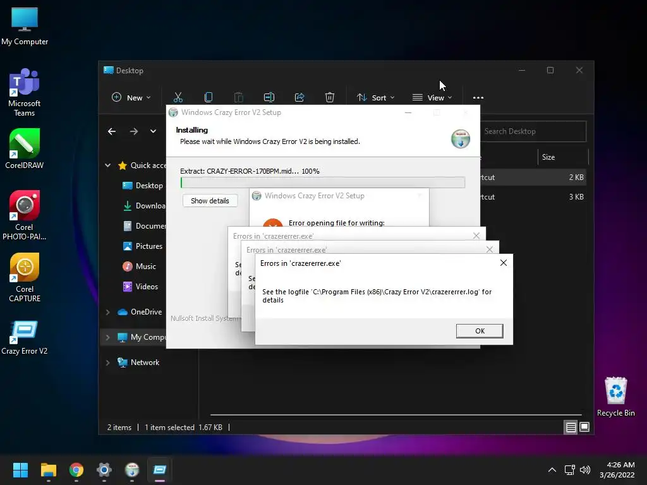Select Downloads in navigation pane
The image size is (647, 485).
(144, 206)
